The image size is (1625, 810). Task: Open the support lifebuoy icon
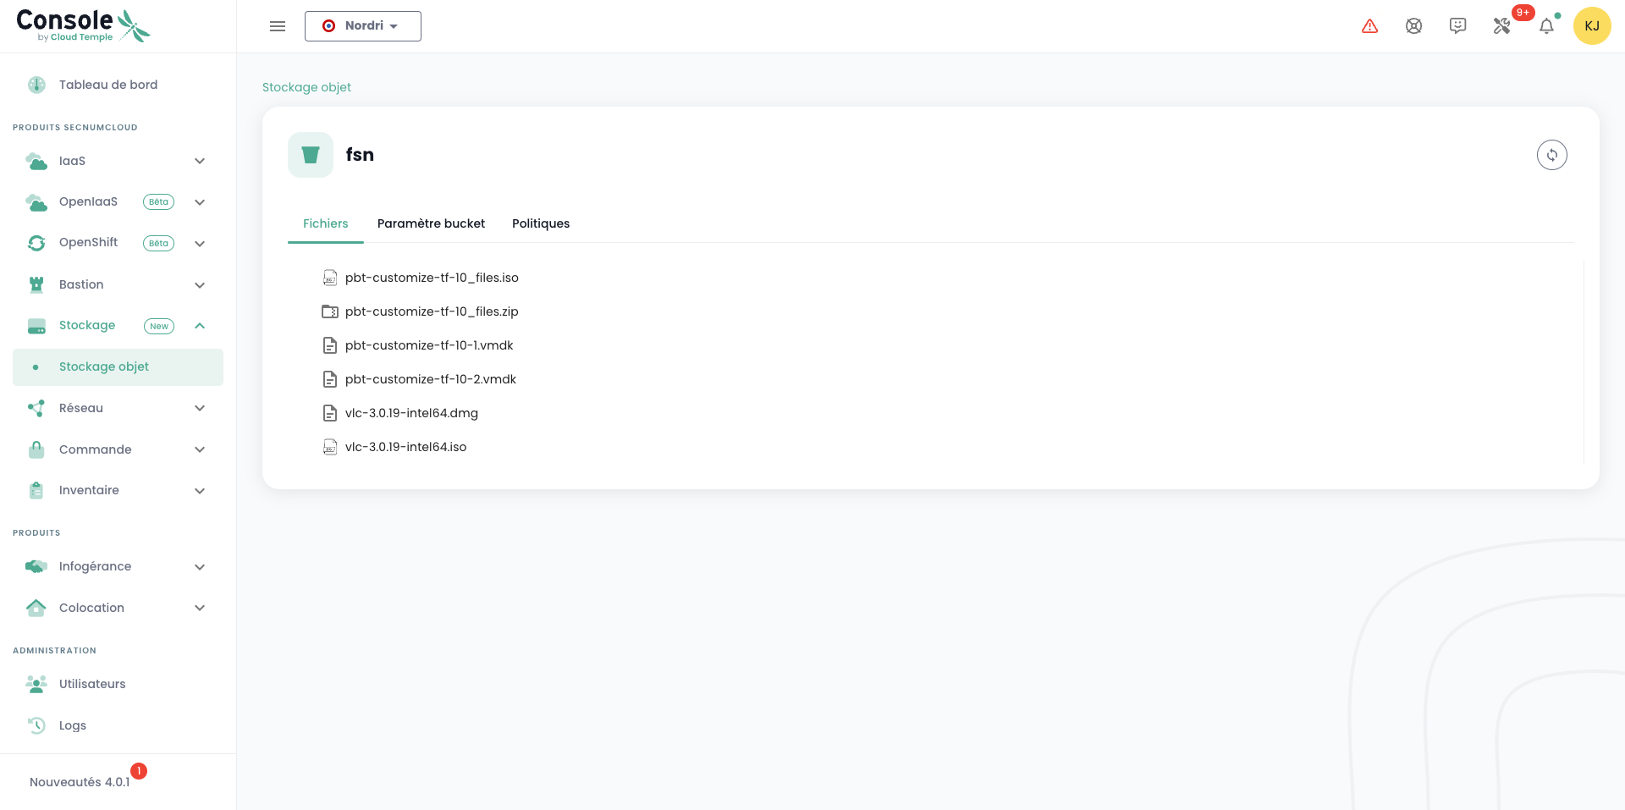coord(1413,26)
